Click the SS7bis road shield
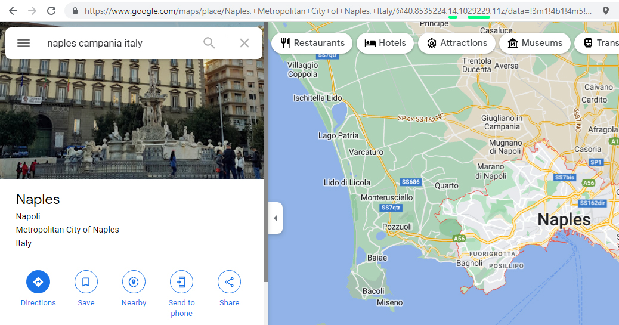The image size is (619, 325). 565,177
